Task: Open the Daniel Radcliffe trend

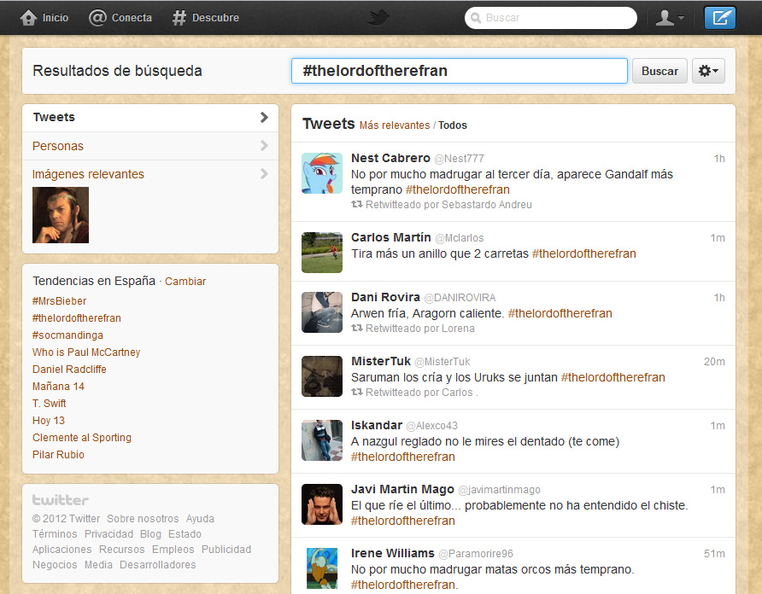Action: (69, 370)
